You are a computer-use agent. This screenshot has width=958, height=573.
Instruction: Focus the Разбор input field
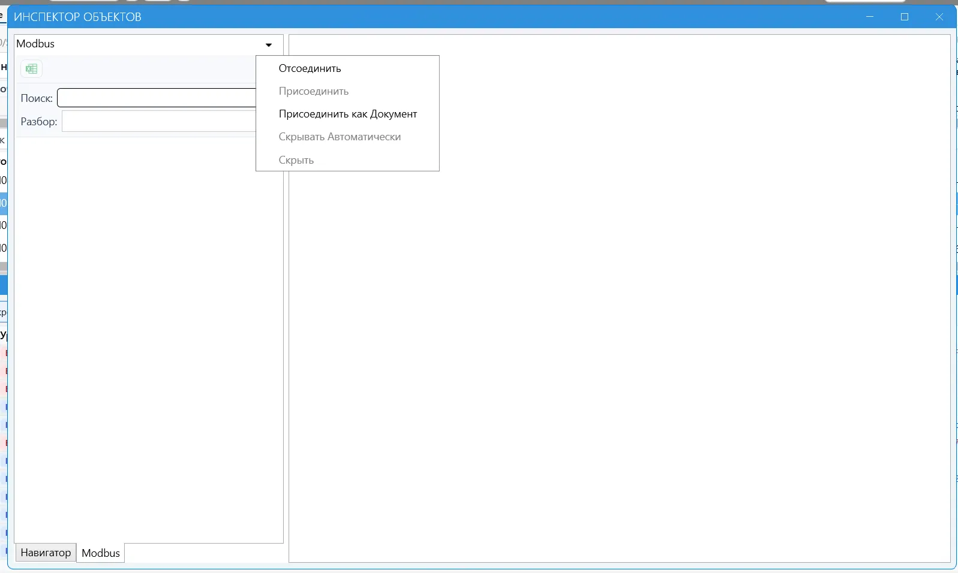[159, 121]
